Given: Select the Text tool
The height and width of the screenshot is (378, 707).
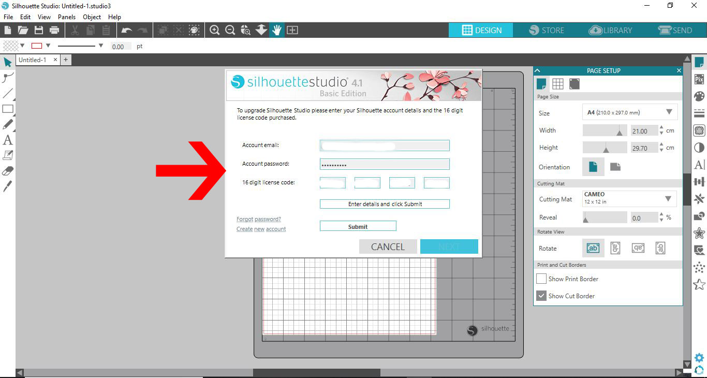Looking at the screenshot, I should (x=8, y=140).
